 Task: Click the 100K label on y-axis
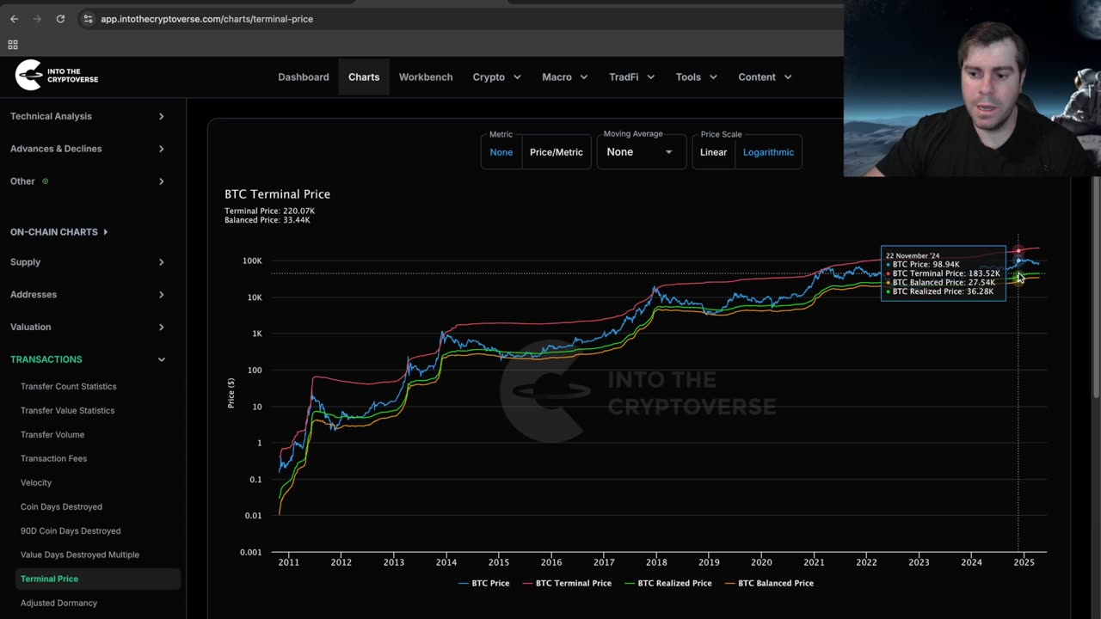[x=252, y=260]
